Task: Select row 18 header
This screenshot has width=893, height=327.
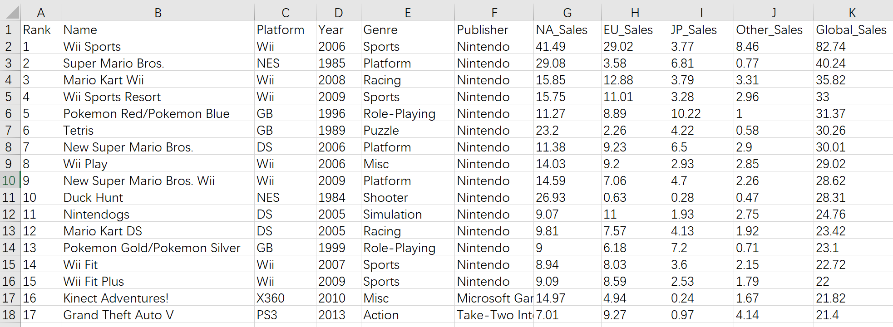Action: click(x=9, y=315)
